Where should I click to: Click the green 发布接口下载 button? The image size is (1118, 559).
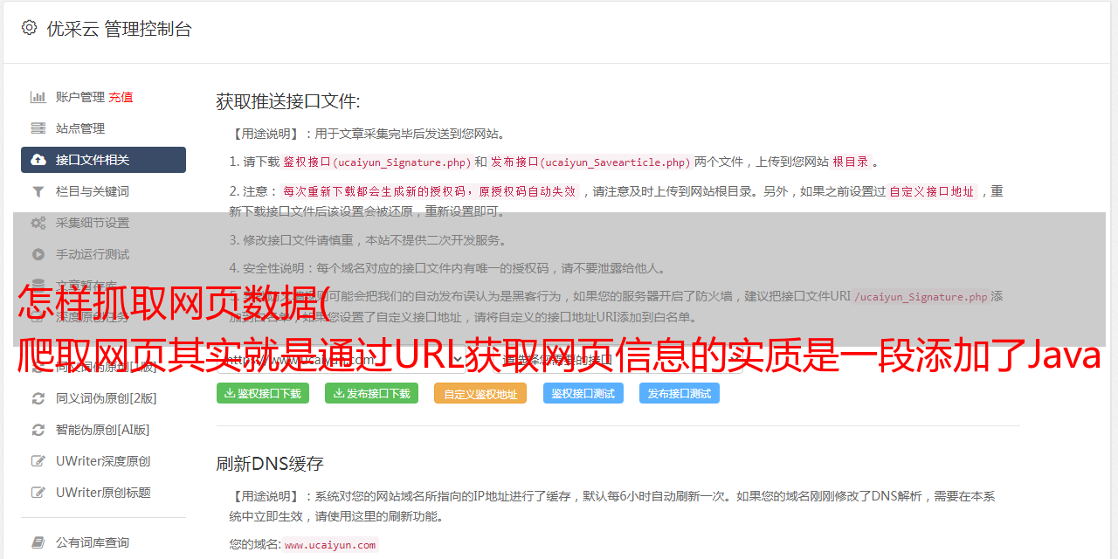pyautogui.click(x=371, y=393)
